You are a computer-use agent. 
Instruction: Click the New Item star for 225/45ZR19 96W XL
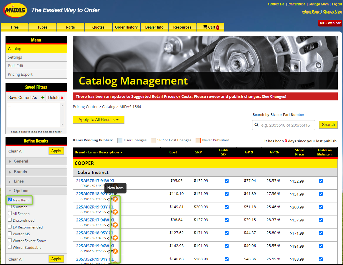[115, 251]
